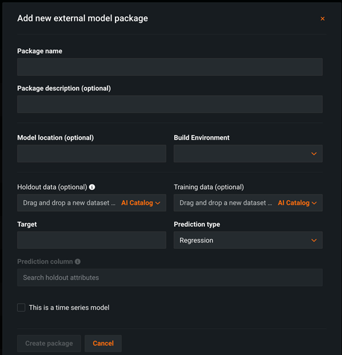Focus the Package description field

[x=170, y=104]
